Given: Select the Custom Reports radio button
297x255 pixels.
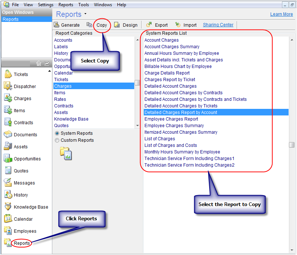Looking at the screenshot, I should 57,140.
